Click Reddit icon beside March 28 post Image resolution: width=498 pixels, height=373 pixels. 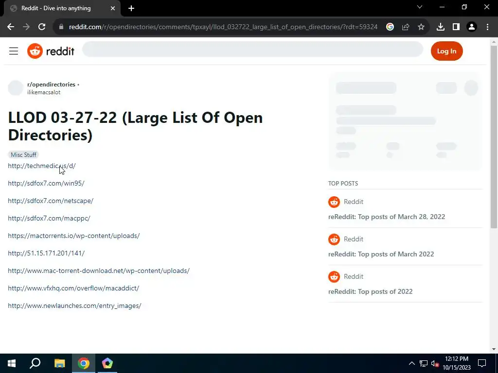[334, 202]
